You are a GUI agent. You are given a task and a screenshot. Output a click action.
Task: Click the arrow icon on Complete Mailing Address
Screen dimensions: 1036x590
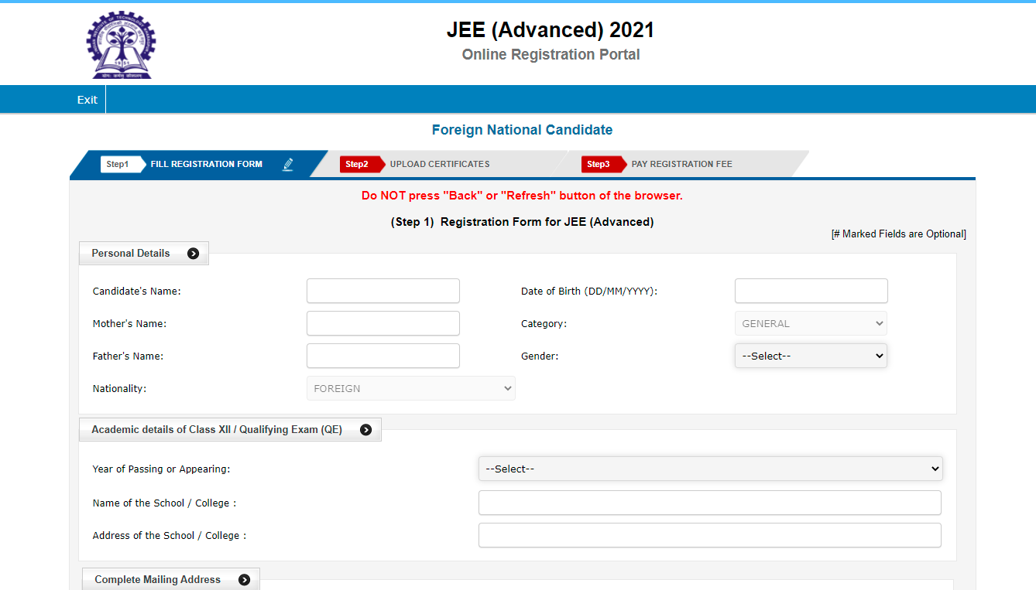(x=245, y=578)
